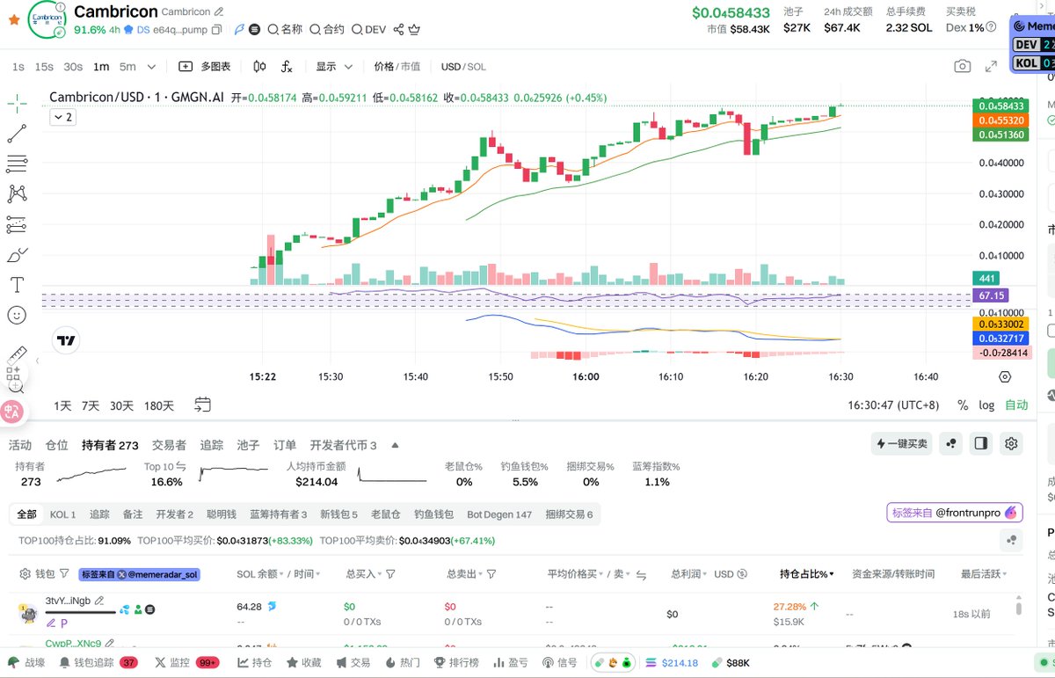
Task: Select the trend line drawing tool
Action: pos(17,134)
